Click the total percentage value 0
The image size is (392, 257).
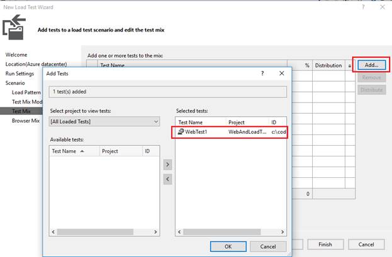click(x=308, y=194)
